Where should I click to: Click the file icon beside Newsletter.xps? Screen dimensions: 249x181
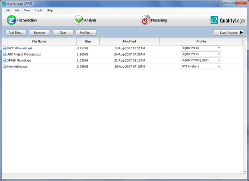(5, 66)
